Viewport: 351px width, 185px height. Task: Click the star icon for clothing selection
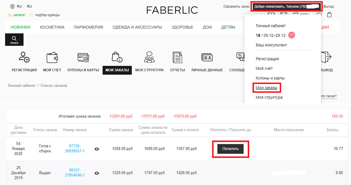click(x=31, y=15)
